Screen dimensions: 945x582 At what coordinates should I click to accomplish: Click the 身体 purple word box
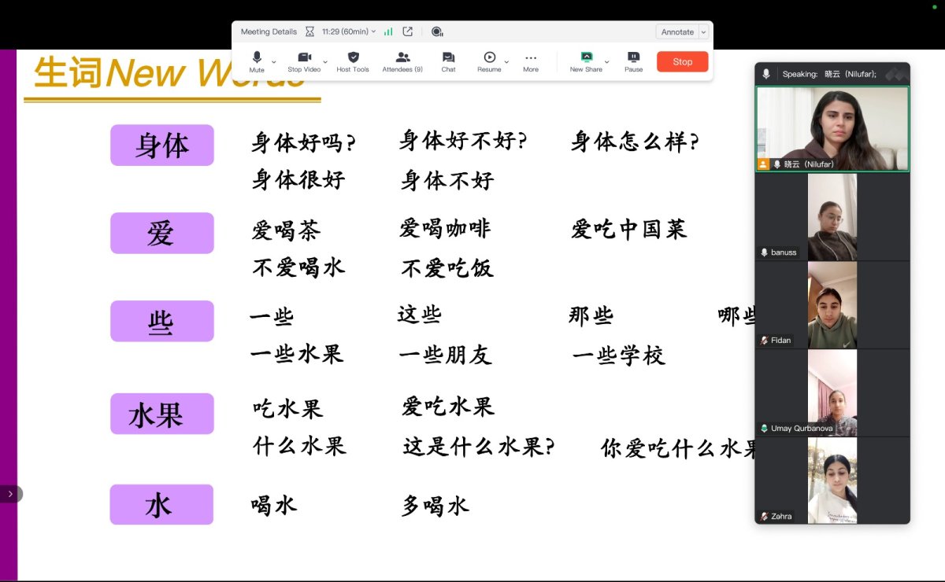[162, 145]
